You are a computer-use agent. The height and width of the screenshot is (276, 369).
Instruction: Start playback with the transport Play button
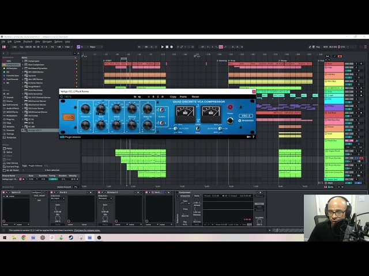point(163,47)
